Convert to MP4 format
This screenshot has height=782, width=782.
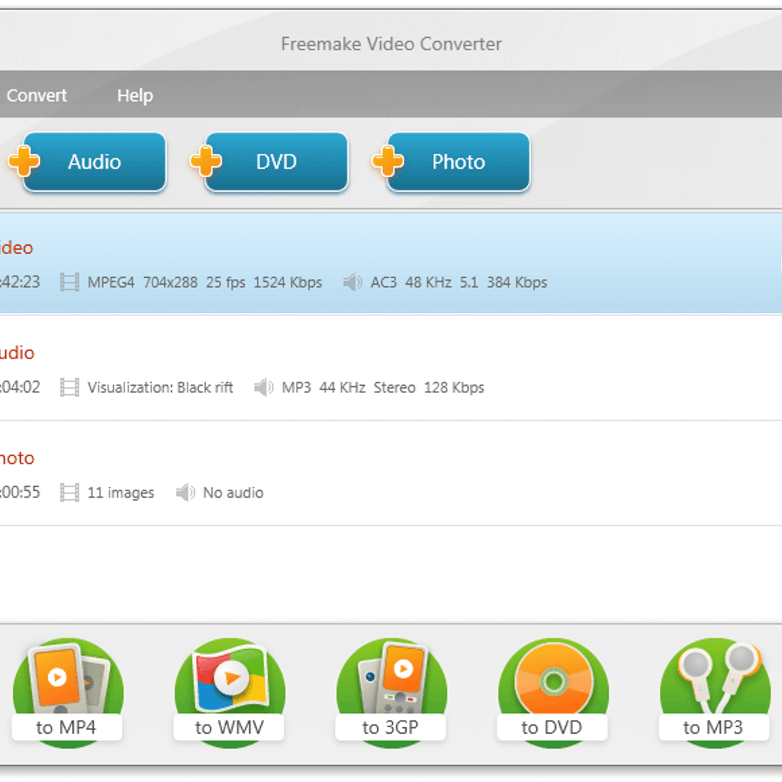tap(66, 693)
